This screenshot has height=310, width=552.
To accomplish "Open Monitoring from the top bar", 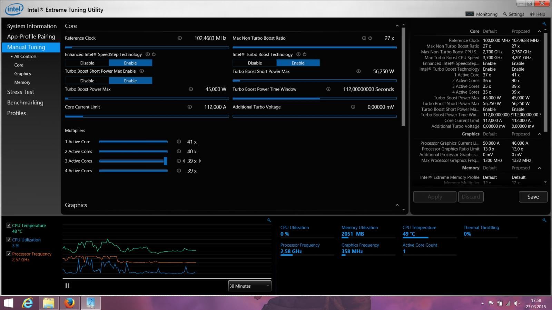I will tap(482, 14).
